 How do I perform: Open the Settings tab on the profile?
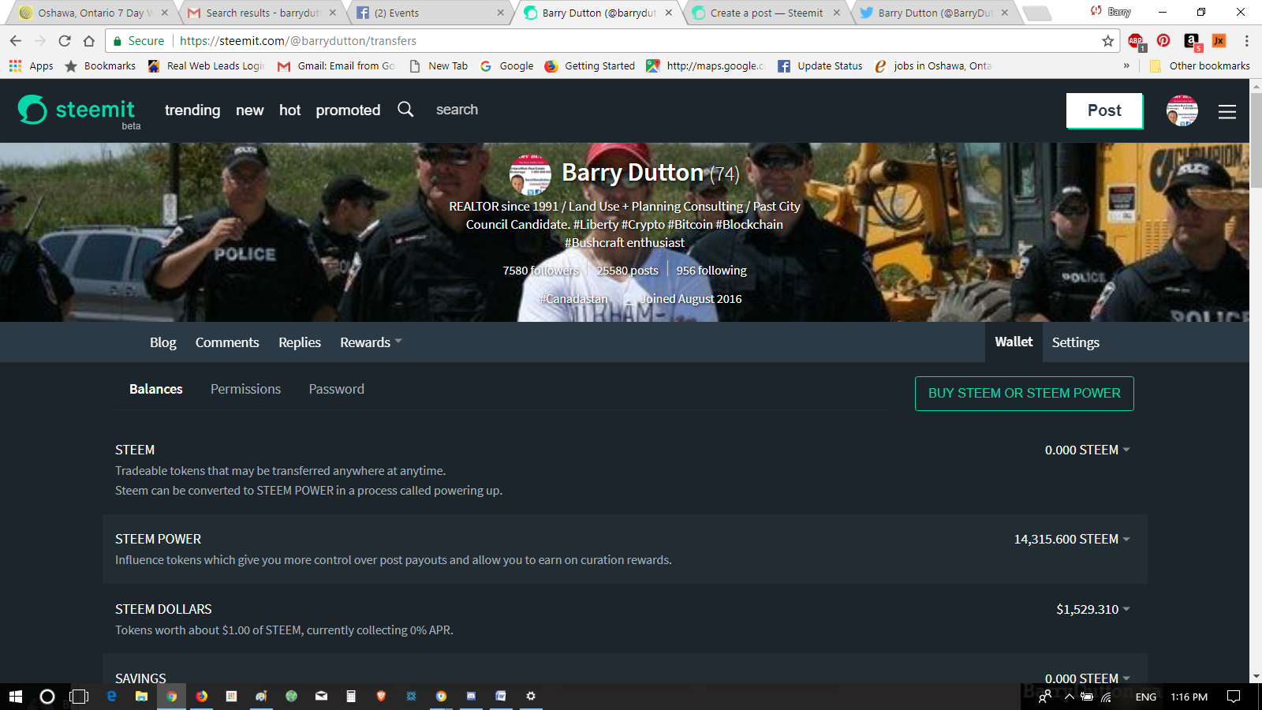coord(1075,342)
